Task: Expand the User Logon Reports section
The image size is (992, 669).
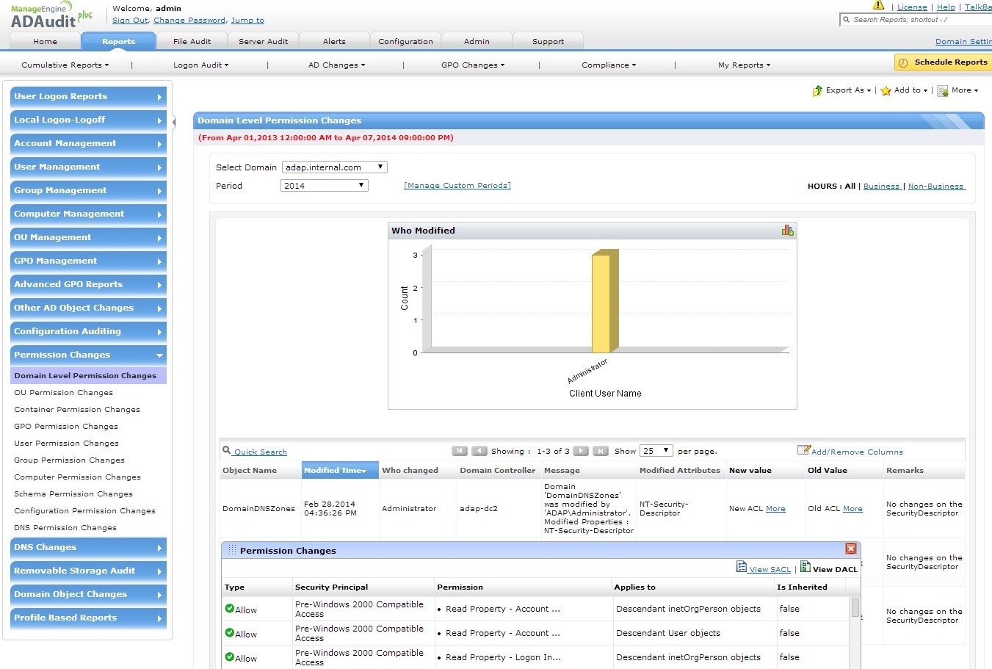Action: tap(88, 96)
